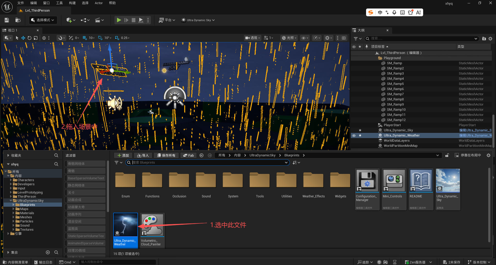
Task: Expand the Characters folder in the tree
Action: [11, 180]
